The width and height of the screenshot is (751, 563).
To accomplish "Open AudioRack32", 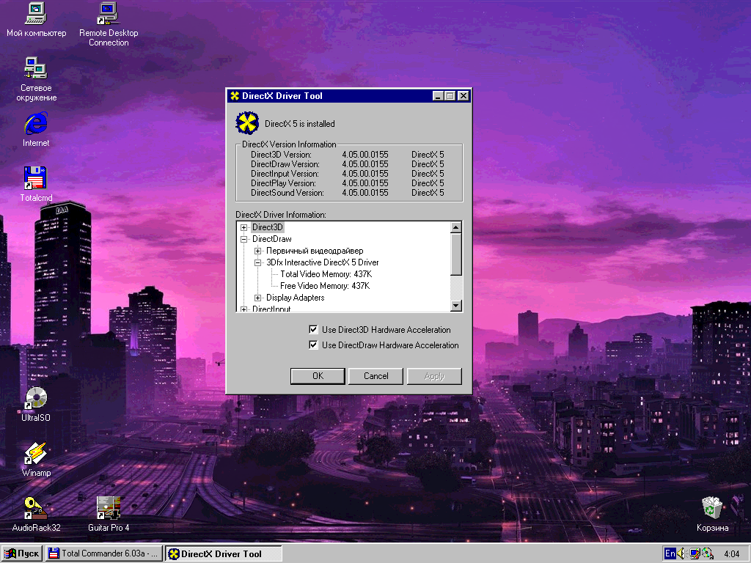I will click(35, 509).
